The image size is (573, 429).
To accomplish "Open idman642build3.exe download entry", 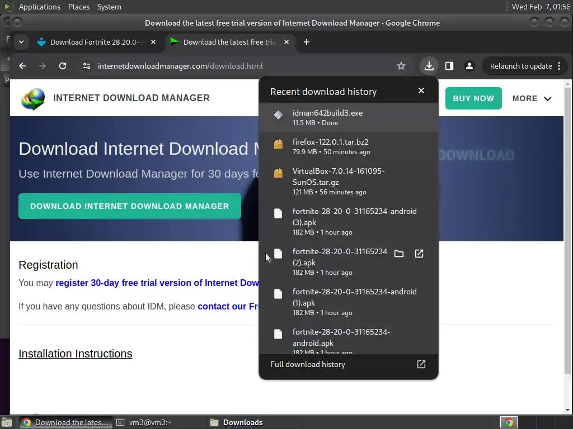I will click(348, 117).
